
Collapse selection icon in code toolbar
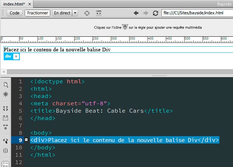point(6,118)
